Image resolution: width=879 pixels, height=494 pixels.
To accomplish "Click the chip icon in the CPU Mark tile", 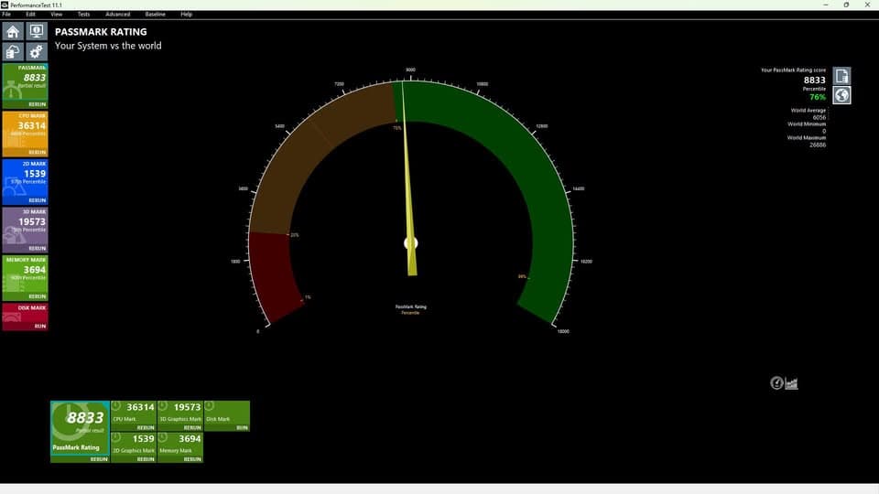I will tap(12, 139).
